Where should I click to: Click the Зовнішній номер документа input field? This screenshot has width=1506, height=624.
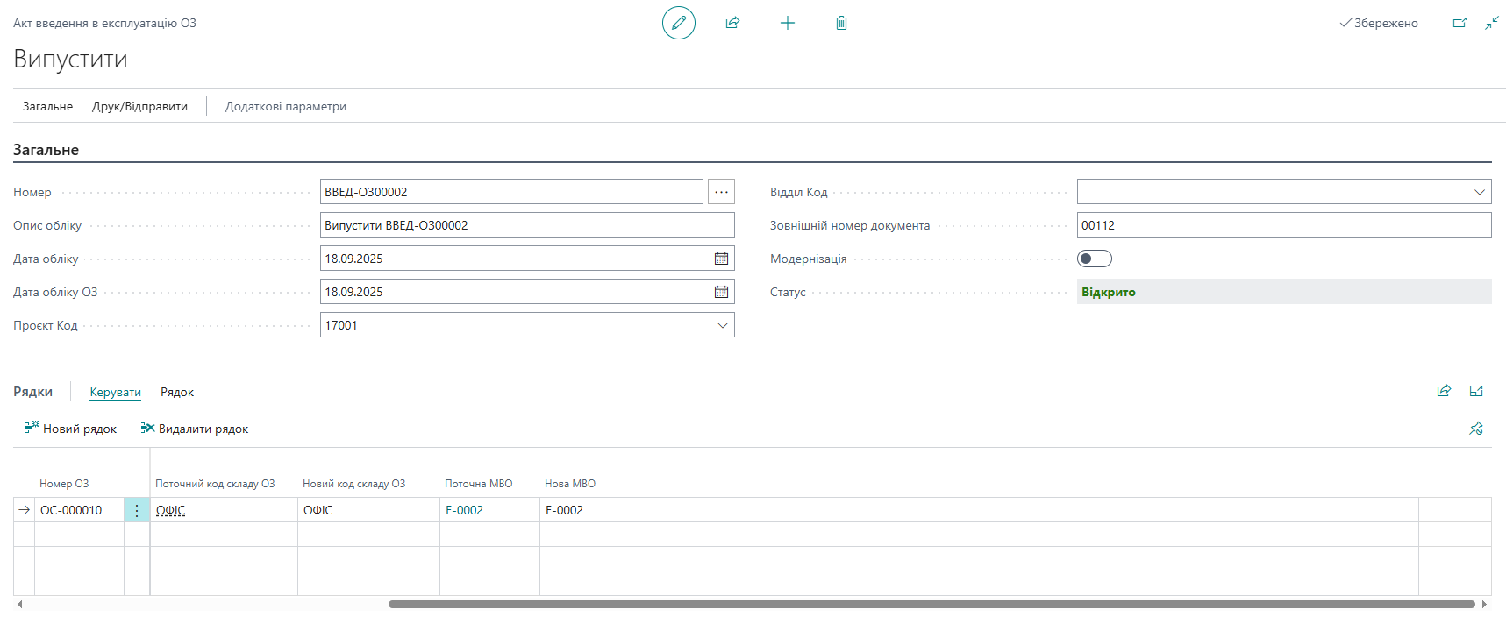(x=1283, y=225)
